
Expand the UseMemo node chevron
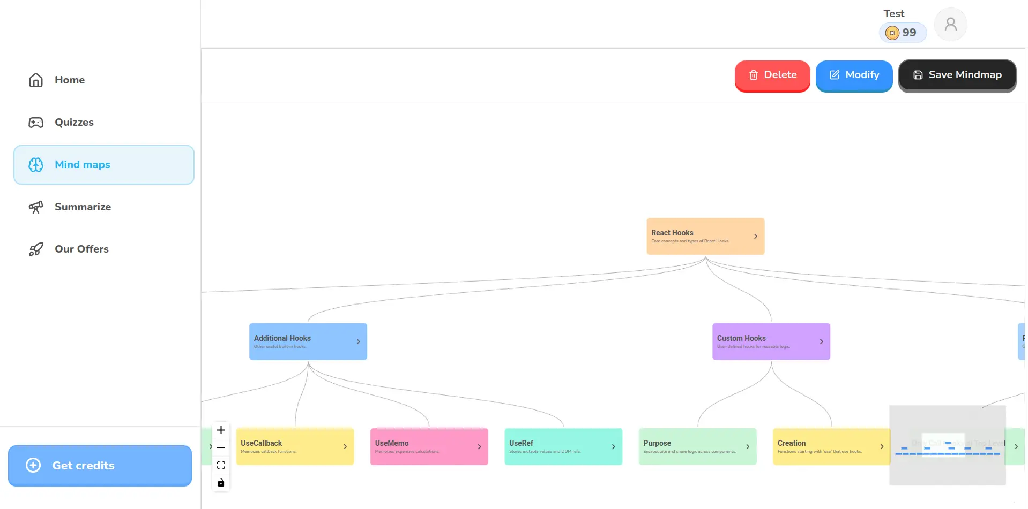[479, 447]
